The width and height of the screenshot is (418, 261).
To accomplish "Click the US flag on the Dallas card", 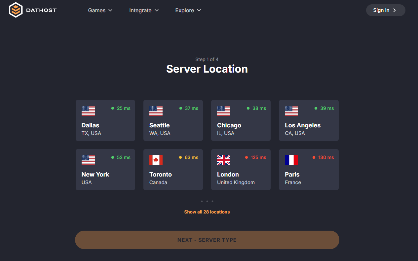I will click(88, 111).
